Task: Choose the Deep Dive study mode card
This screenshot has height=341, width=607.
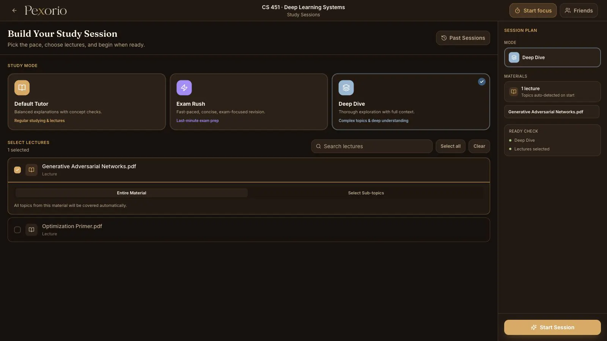Action: (x=411, y=102)
